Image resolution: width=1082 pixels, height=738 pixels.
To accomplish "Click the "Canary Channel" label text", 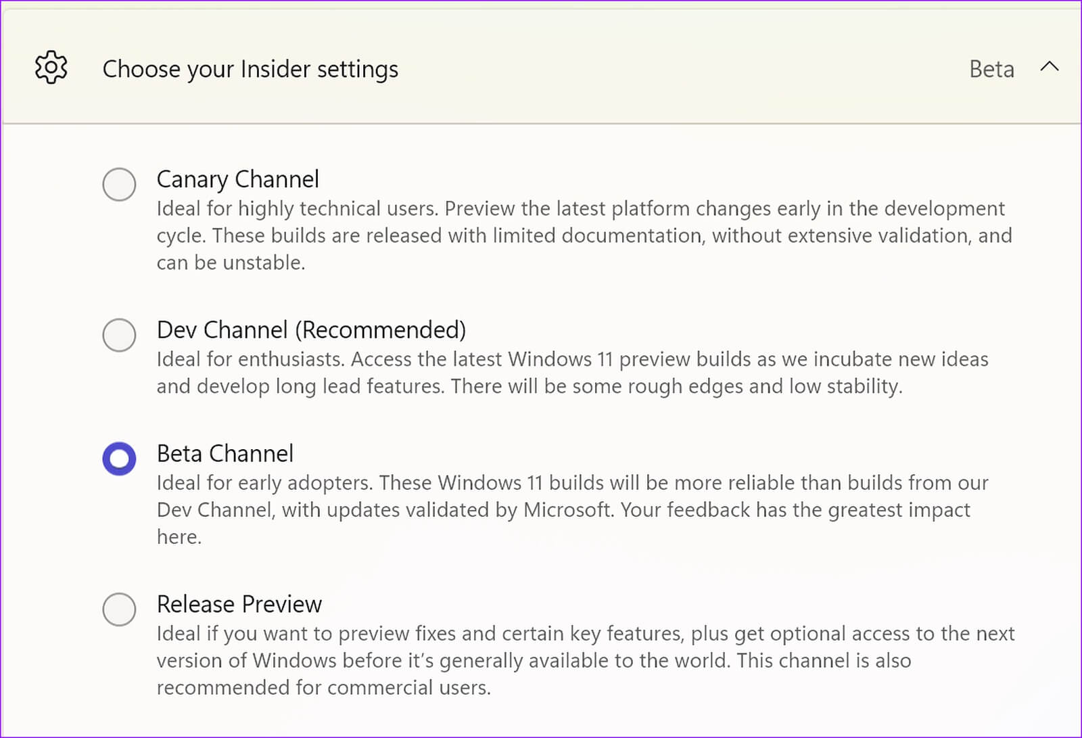I will click(237, 179).
